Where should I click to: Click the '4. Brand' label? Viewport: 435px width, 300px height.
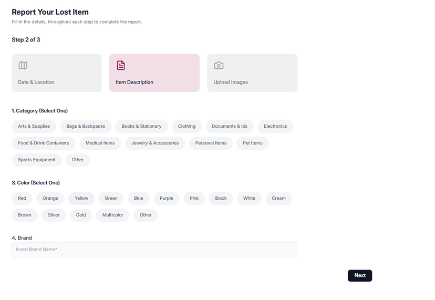pyautogui.click(x=22, y=238)
